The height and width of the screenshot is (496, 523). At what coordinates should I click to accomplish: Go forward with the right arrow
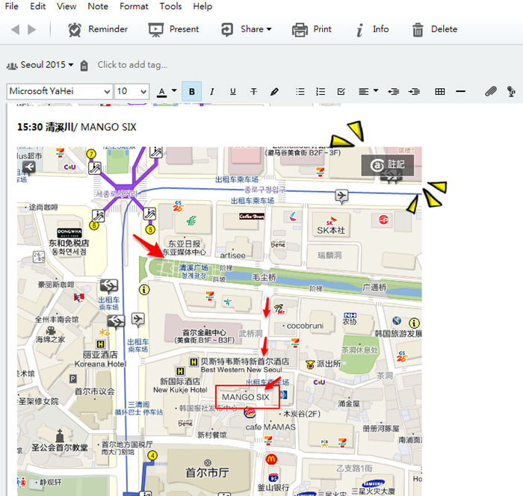click(x=32, y=30)
